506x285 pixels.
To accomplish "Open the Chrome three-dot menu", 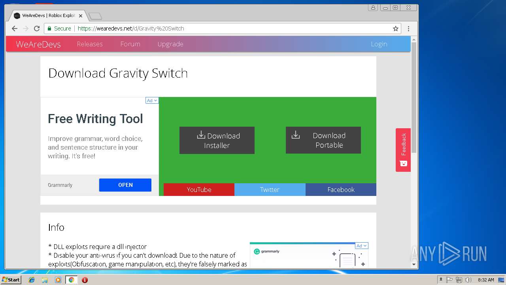I will coord(408,28).
